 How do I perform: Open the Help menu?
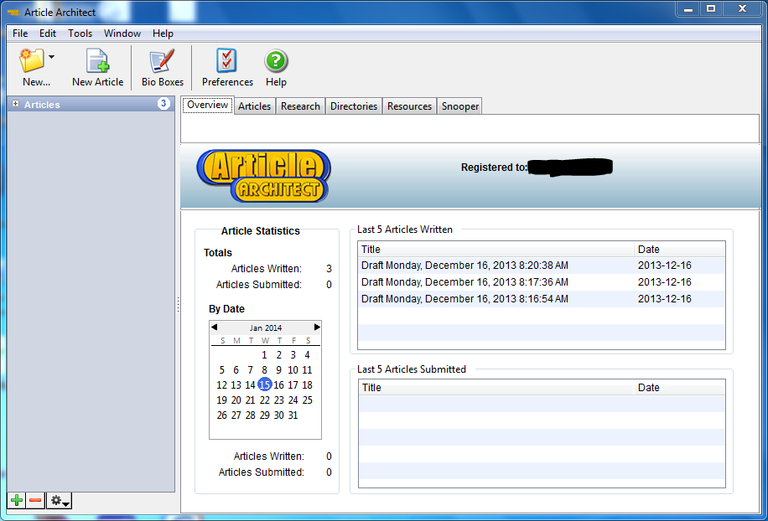[x=163, y=34]
